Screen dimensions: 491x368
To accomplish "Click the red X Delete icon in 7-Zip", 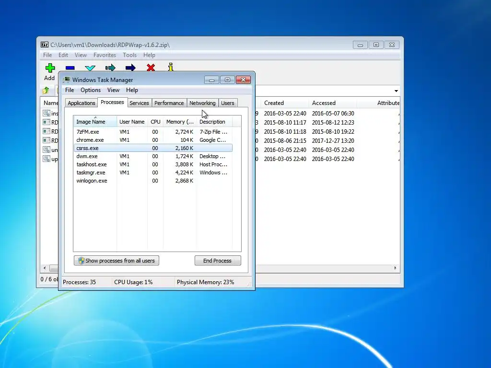I will [x=151, y=67].
